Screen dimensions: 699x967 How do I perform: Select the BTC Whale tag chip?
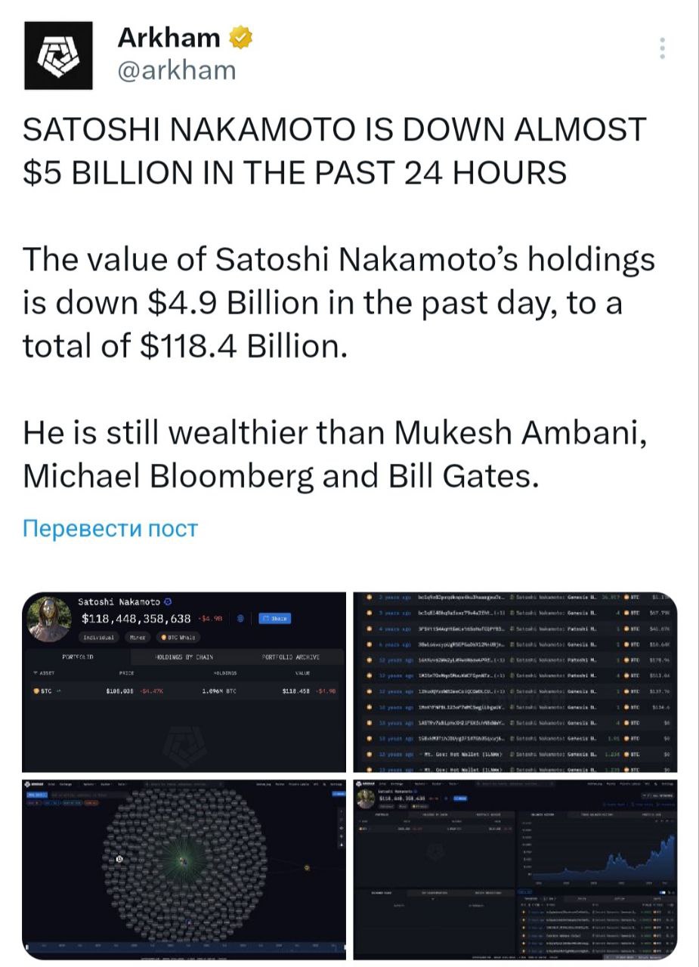pos(178,637)
